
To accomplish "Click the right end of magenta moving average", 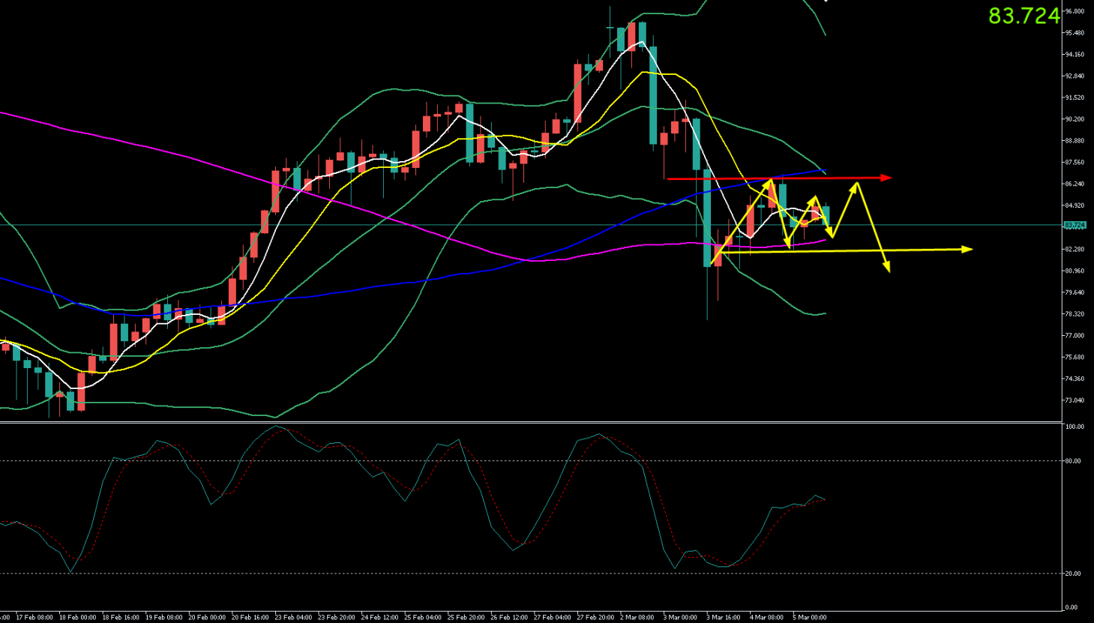I will point(825,240).
